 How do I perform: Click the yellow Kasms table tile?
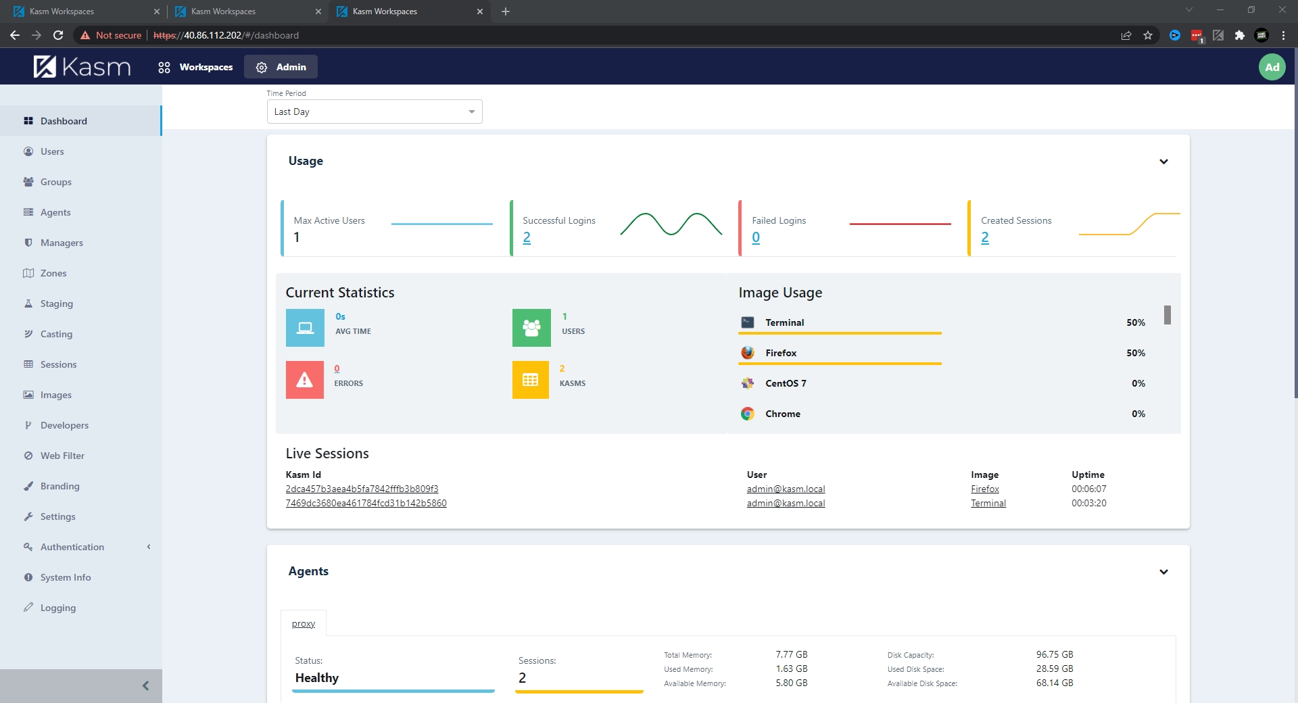[531, 380]
